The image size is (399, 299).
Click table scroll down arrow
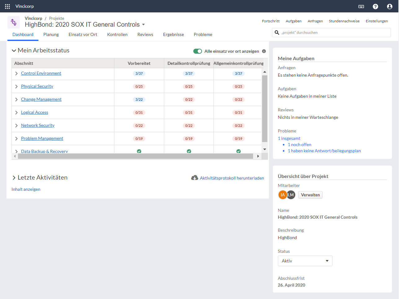coord(265,149)
